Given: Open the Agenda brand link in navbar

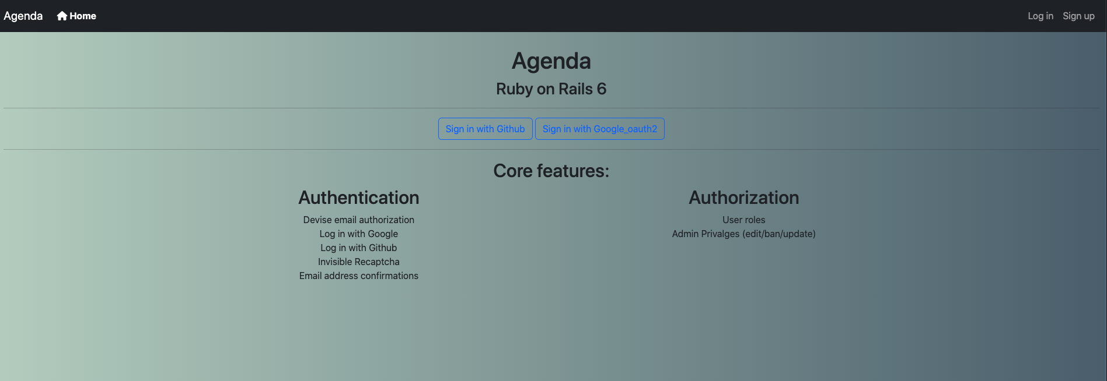Looking at the screenshot, I should coord(23,16).
